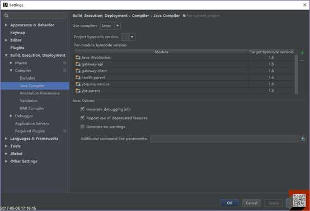Click the health-parent module folder icon
310x211 pixels.
pyautogui.click(x=78, y=77)
